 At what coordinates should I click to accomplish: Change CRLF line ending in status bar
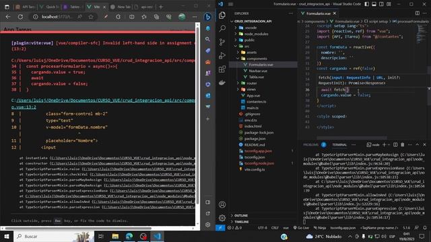coord(275,228)
